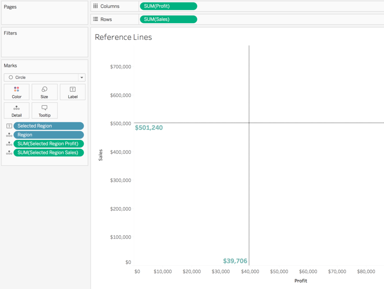Click the Reference Lines sheet title
Image resolution: width=384 pixels, height=289 pixels.
point(123,37)
